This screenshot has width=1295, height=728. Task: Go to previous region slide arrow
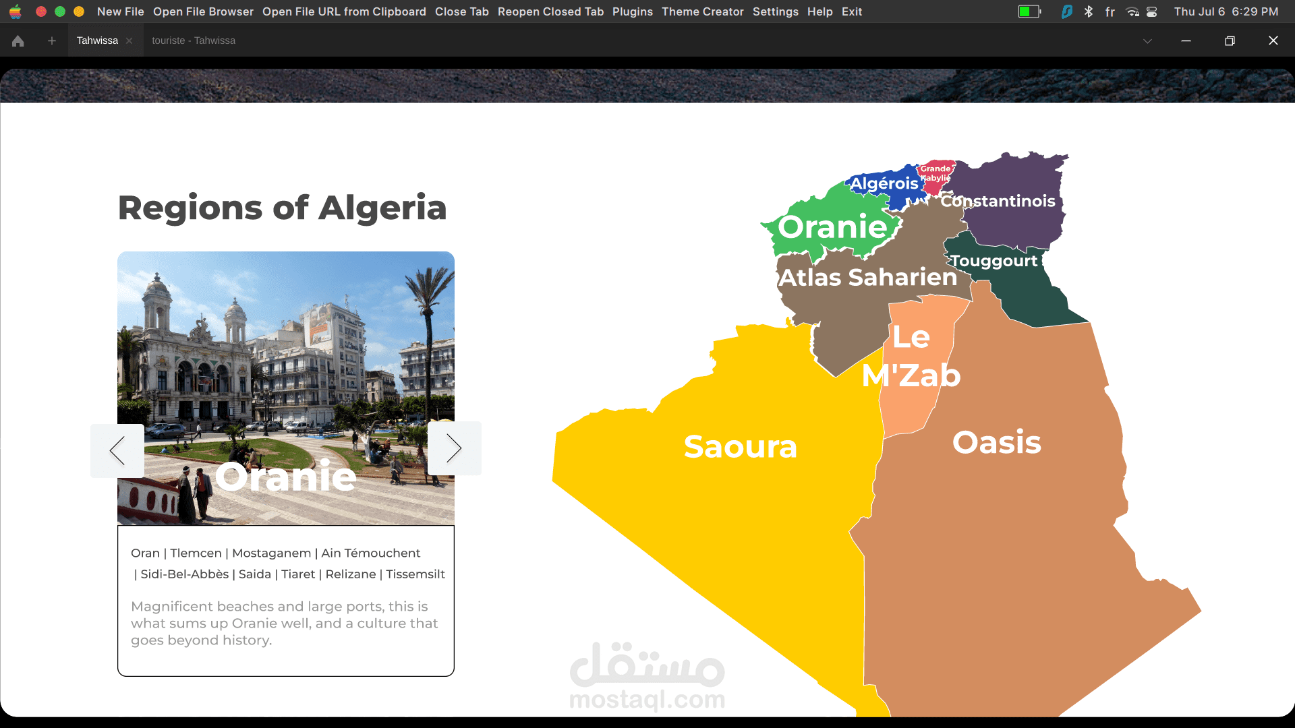[117, 450]
